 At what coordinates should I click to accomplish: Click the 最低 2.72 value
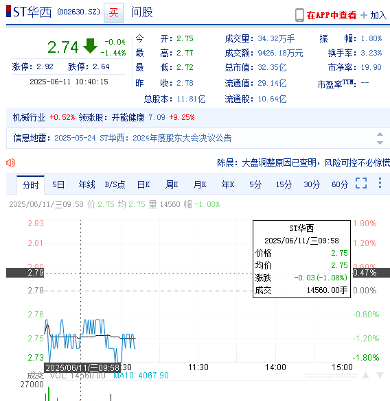185,67
